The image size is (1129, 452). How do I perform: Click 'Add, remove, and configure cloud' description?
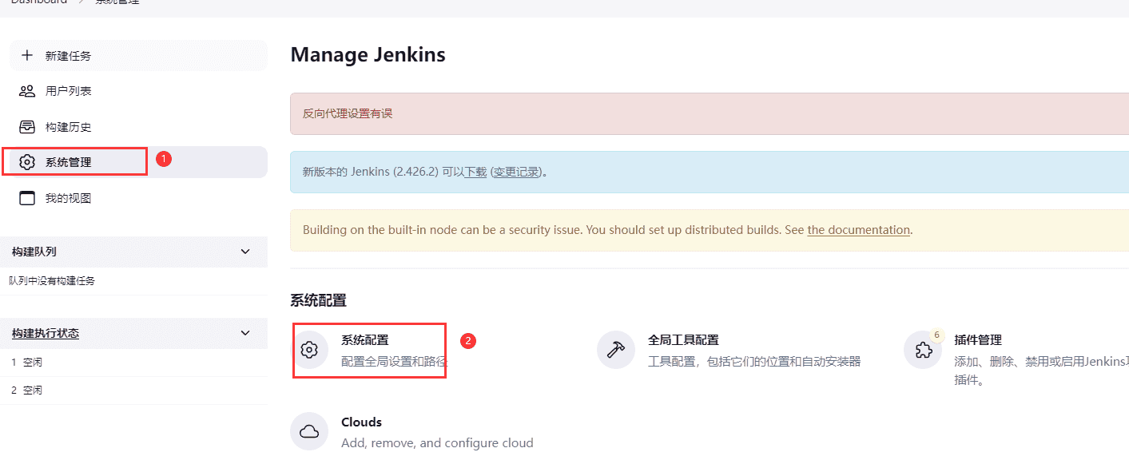coord(437,442)
